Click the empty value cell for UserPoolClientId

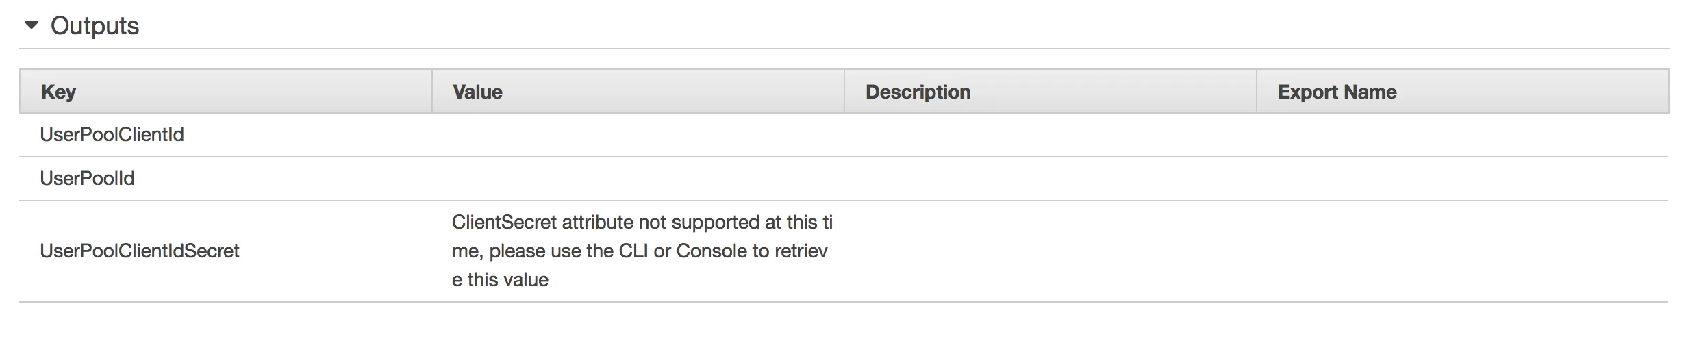[x=638, y=135]
